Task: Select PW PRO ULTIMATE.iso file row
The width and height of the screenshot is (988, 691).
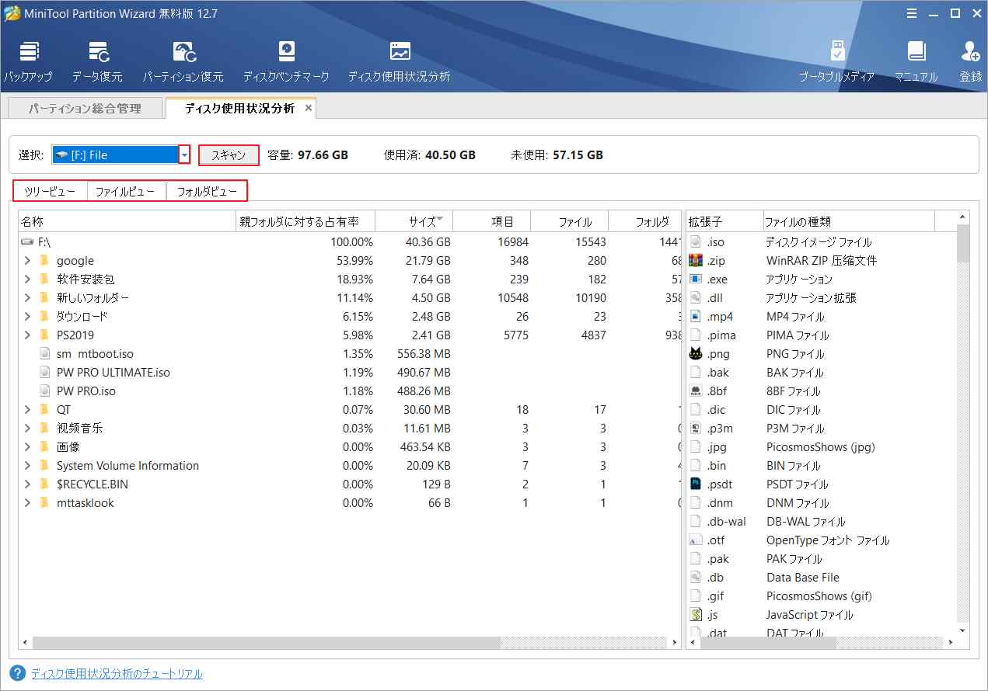Action: [113, 373]
